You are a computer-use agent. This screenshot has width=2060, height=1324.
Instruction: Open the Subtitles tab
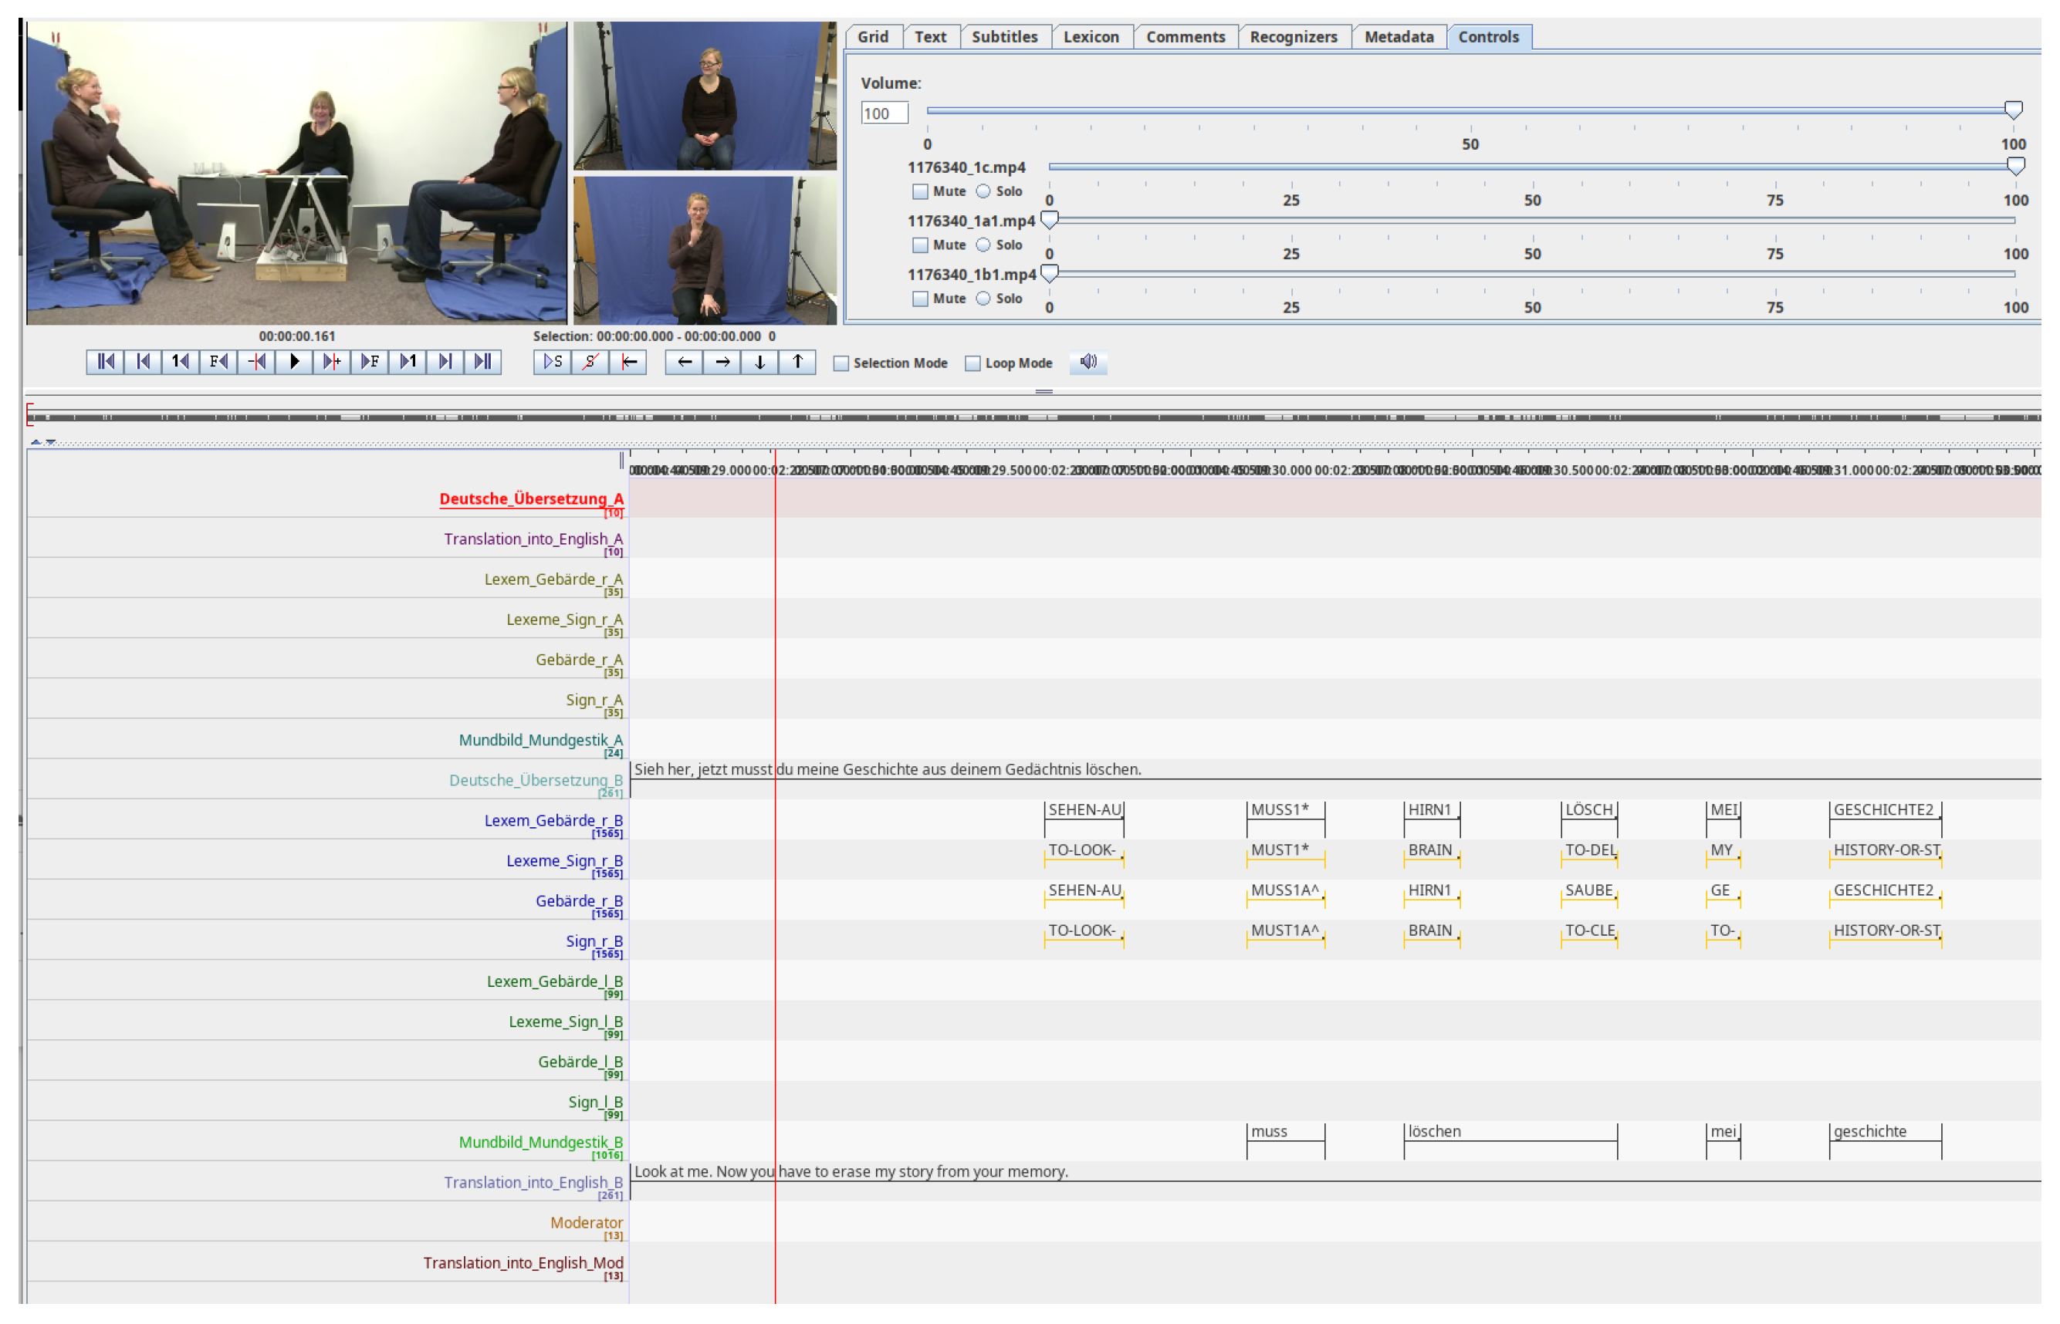tap(1004, 37)
